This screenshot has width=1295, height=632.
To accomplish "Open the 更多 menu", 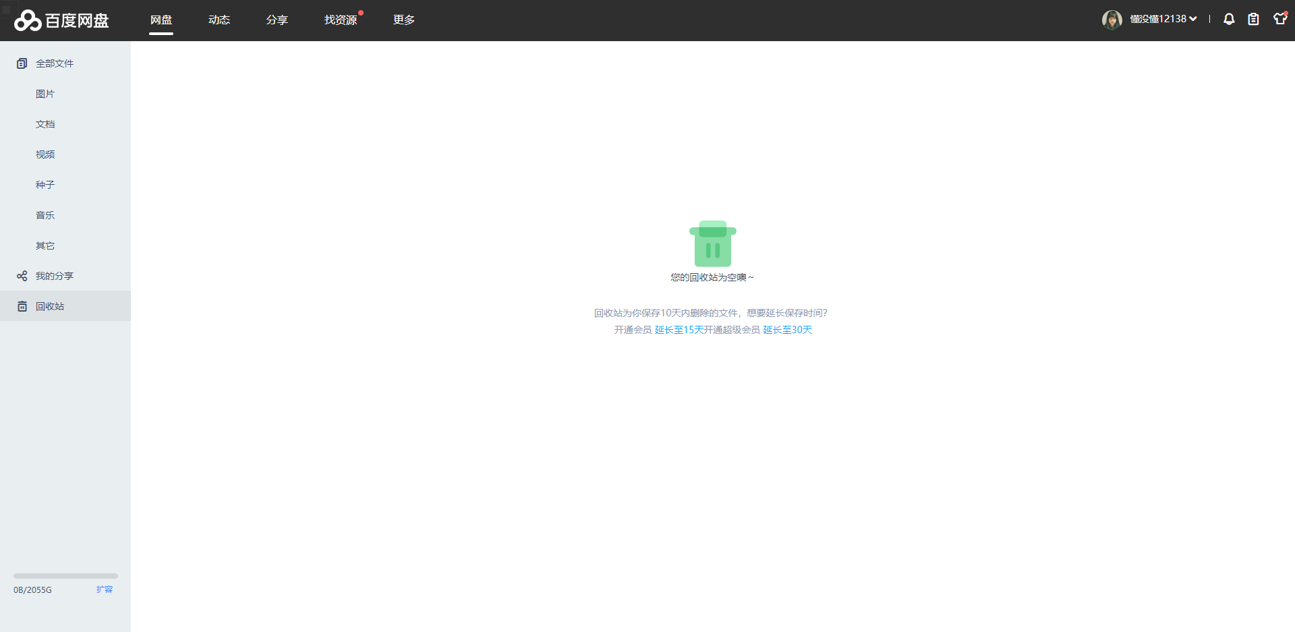I will 404,20.
